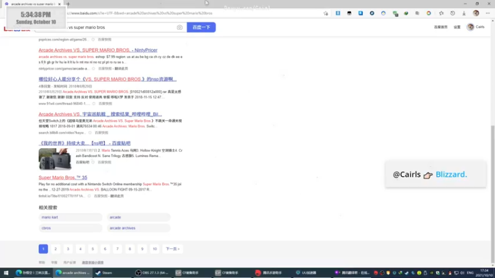Open the 用户反馈 footer link
The width and height of the screenshot is (495, 278).
tap(69, 263)
